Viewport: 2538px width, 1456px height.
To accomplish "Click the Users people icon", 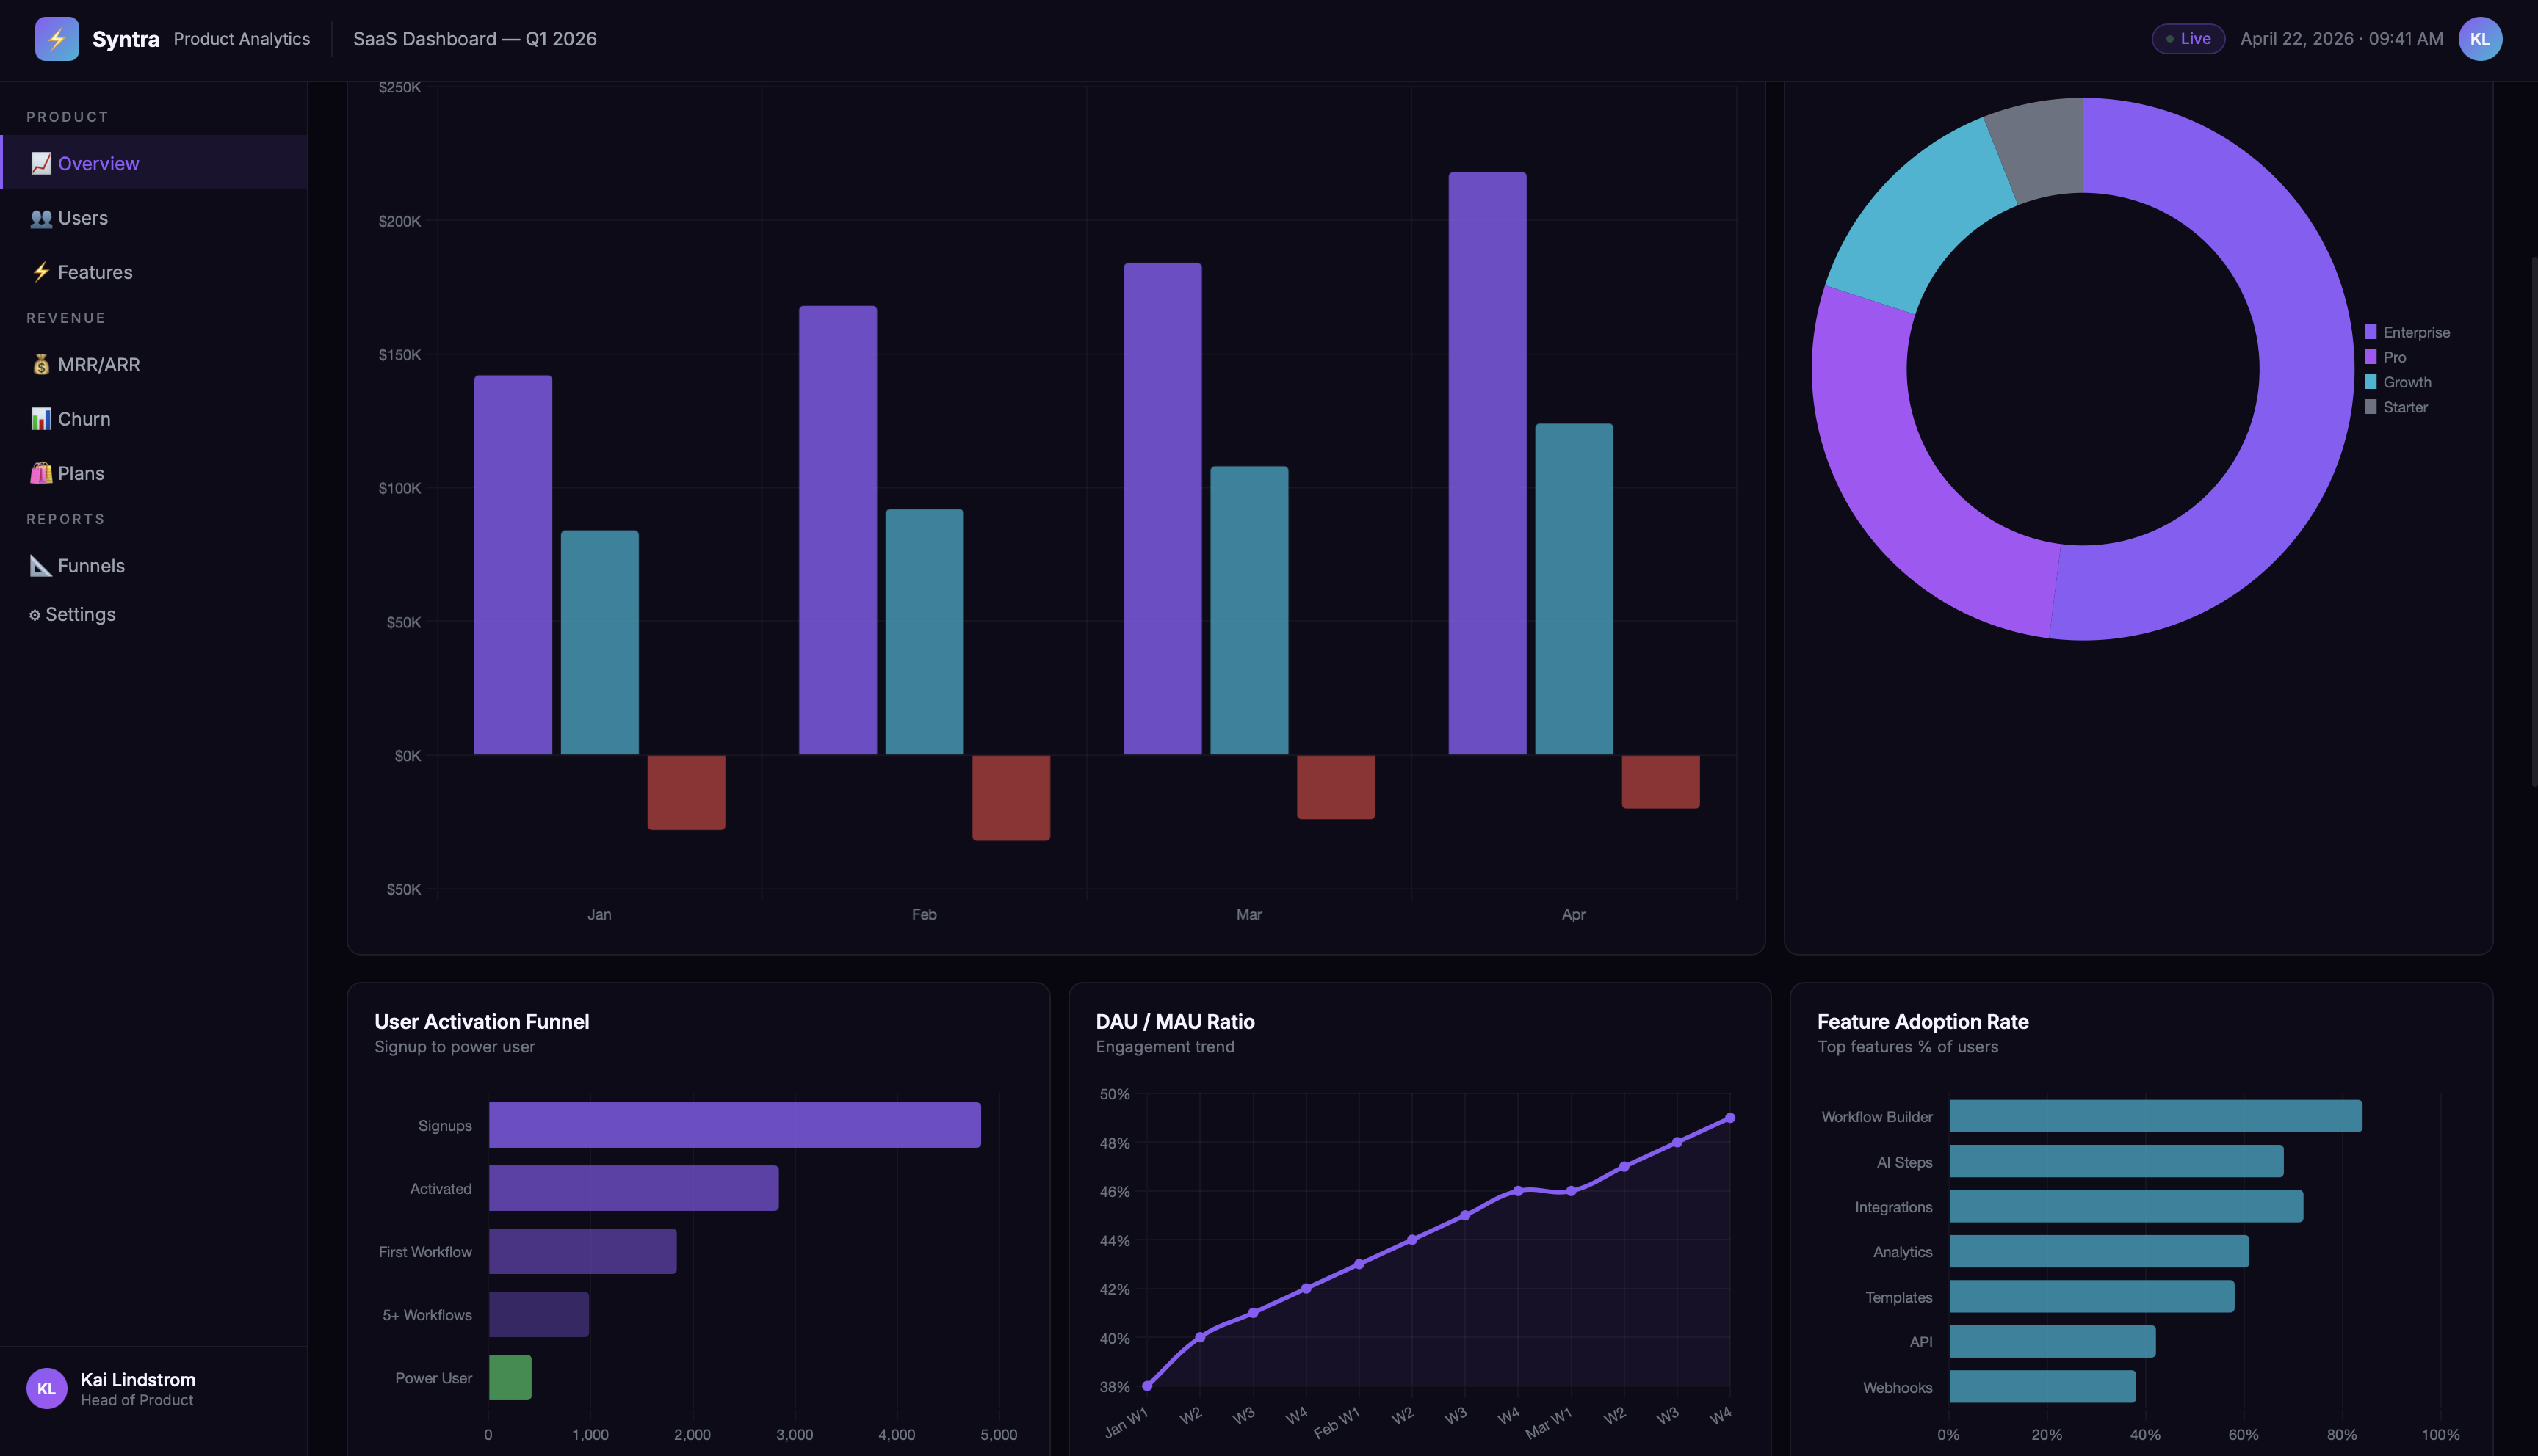I will [41, 218].
